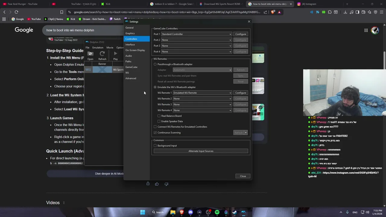
Task: Share the AI overview answer
Action: click(x=148, y=184)
